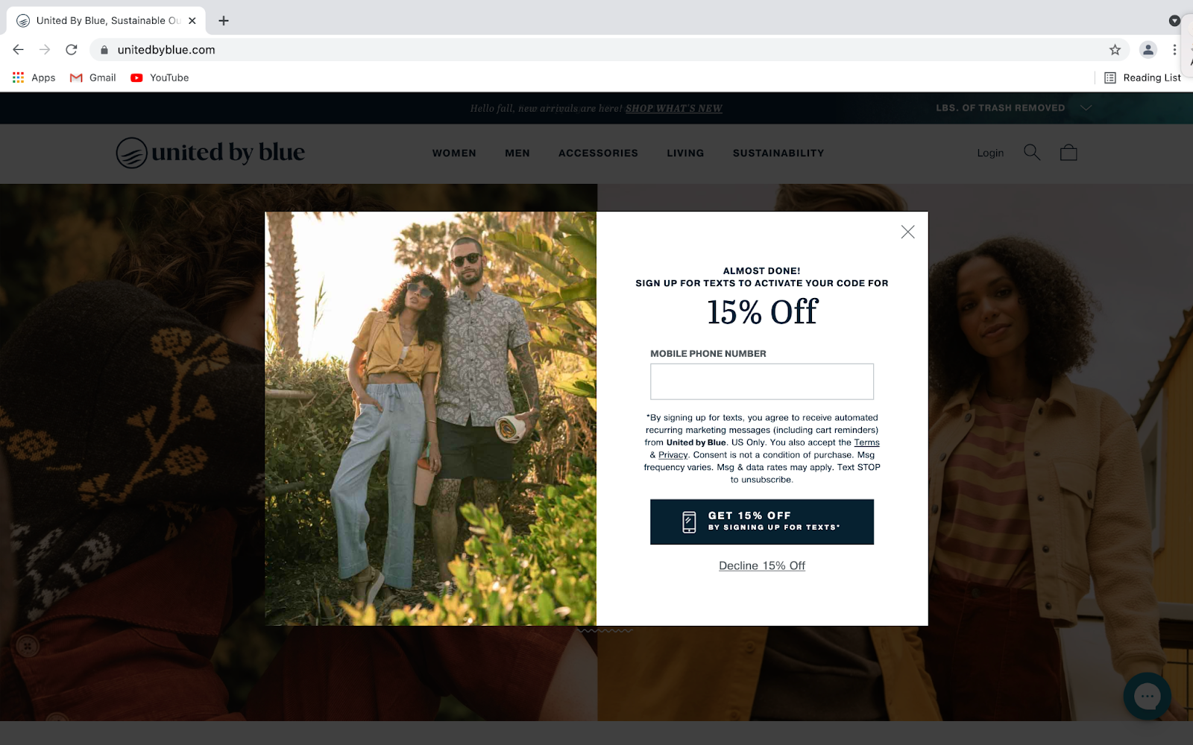
Task: Close the 15% off signup popup
Action: click(x=907, y=232)
